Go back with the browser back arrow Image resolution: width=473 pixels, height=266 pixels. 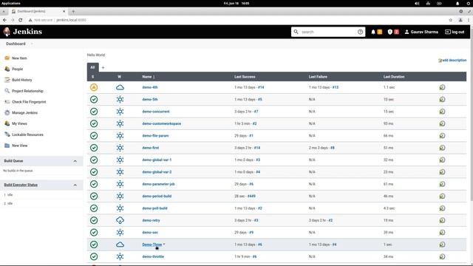[x=4, y=20]
